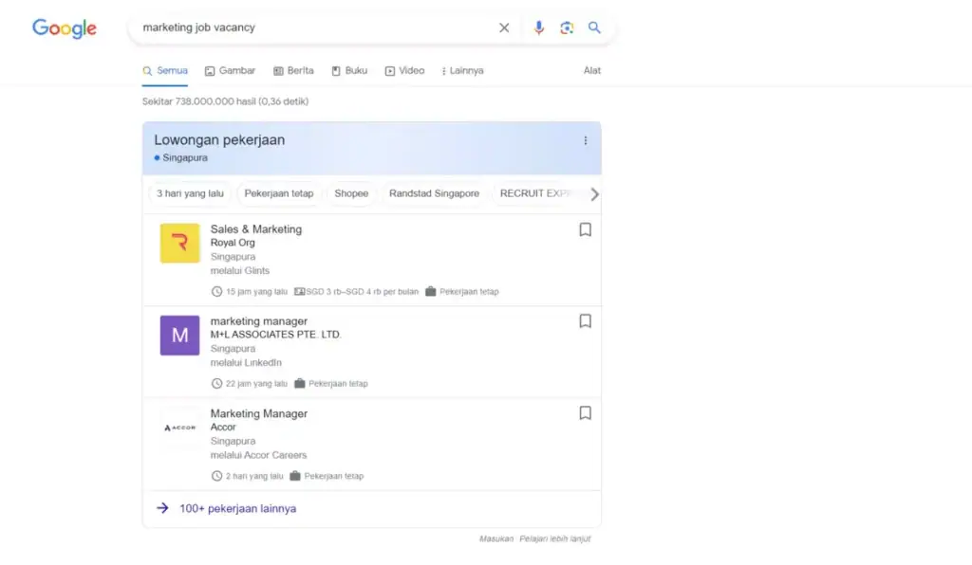Viewport: 972px width, 565px height.
Task: Open the Berita tab
Action: click(294, 70)
